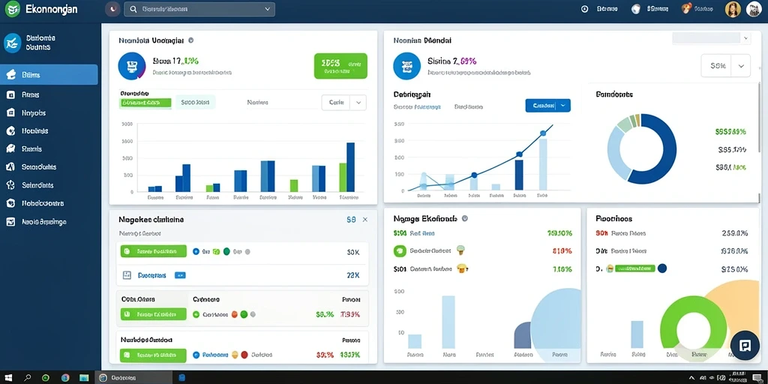Open the Windows Start menu
This screenshot has width=768, height=384.
click(9, 378)
